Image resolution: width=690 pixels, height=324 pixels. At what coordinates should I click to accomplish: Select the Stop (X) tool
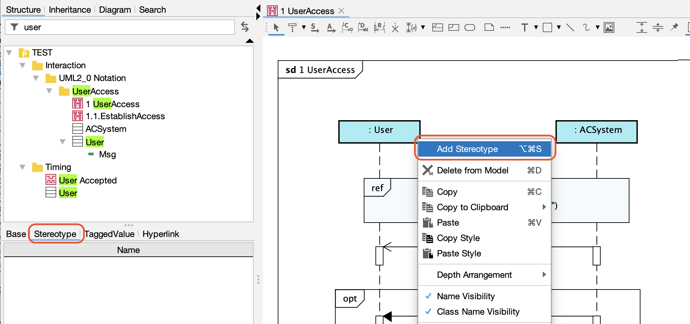395,27
